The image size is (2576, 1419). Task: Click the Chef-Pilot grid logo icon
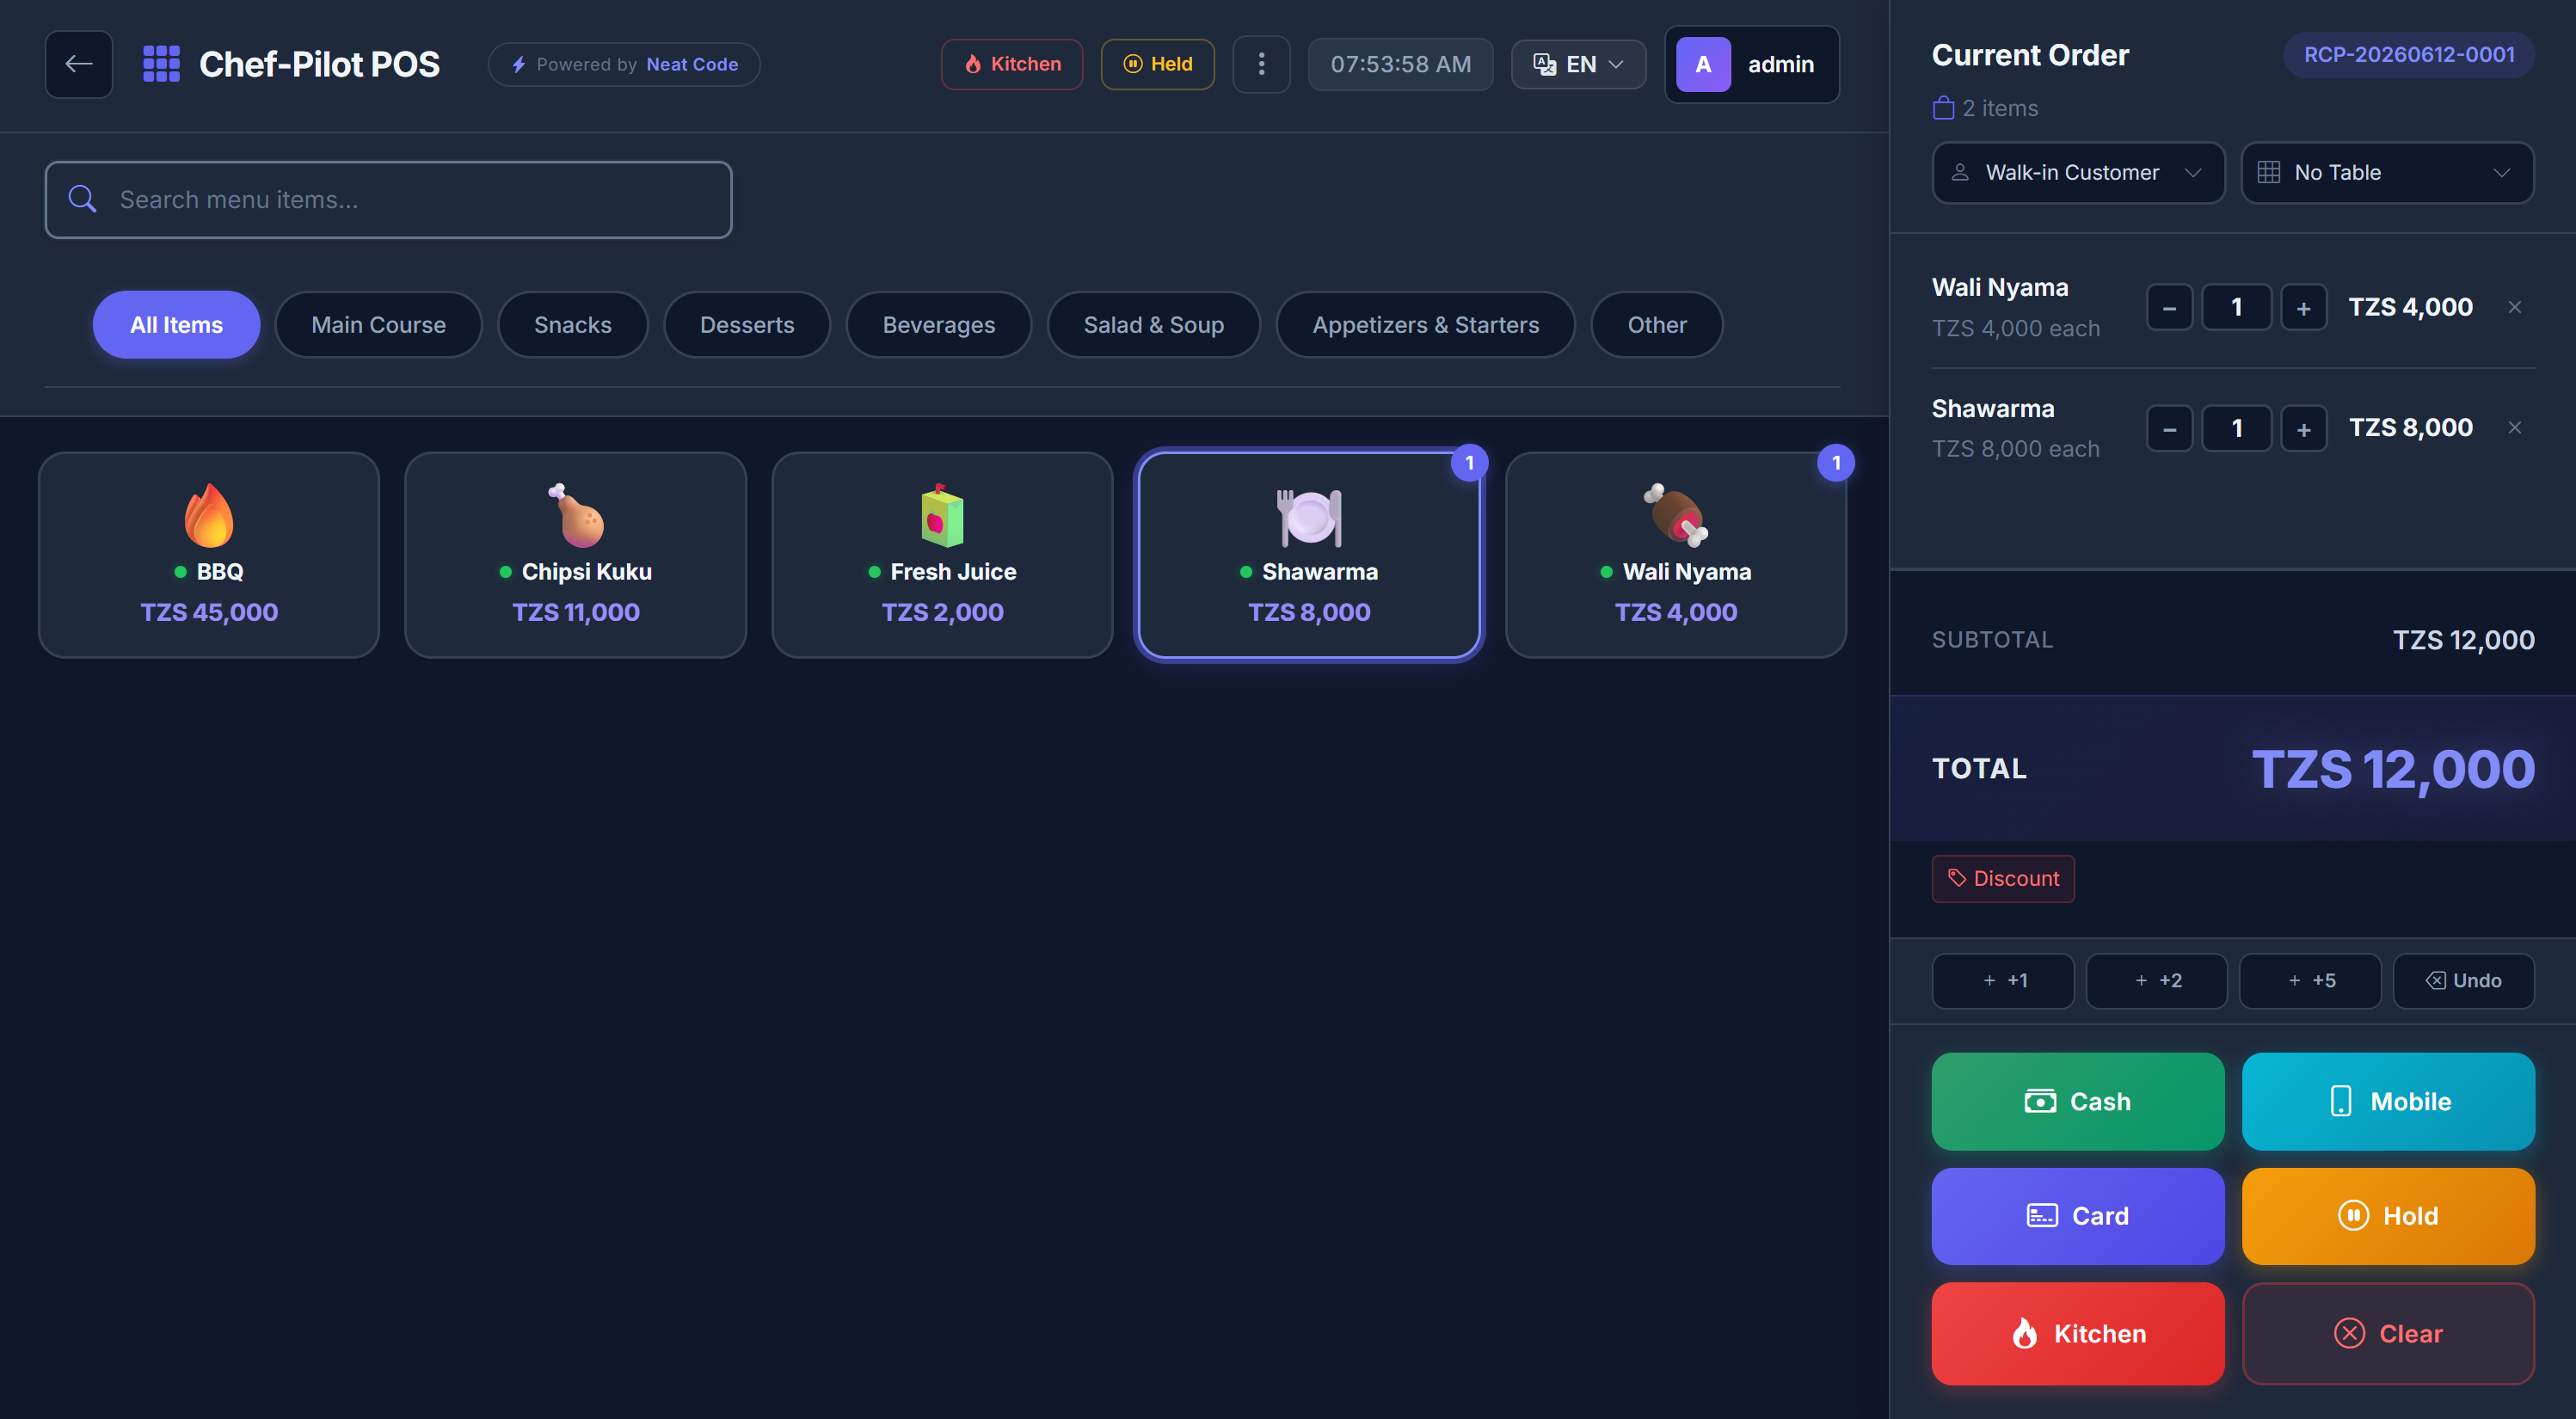pyautogui.click(x=161, y=64)
